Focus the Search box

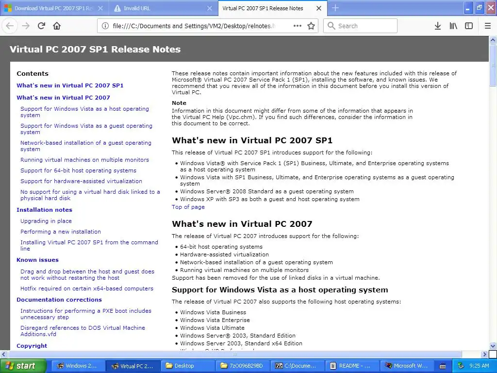point(361,26)
